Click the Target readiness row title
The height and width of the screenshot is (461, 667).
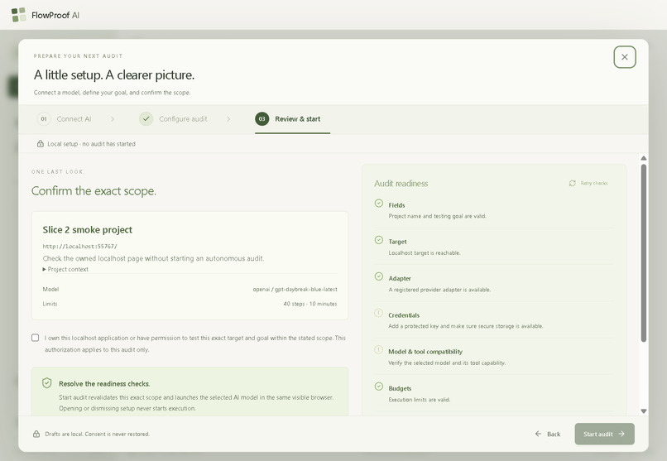pyautogui.click(x=397, y=242)
